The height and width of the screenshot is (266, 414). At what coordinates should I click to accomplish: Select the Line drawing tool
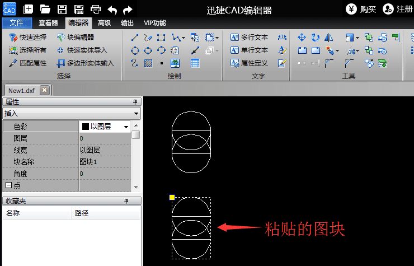coord(135,38)
